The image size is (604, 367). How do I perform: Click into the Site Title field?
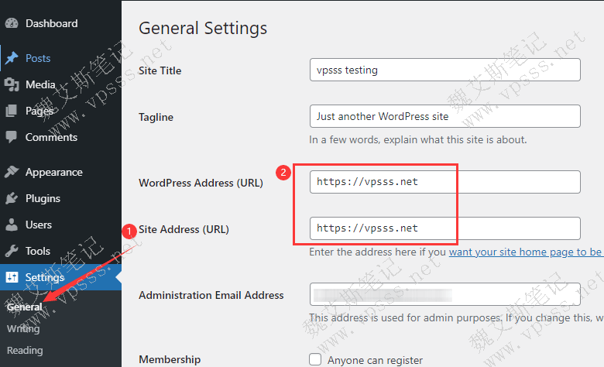tap(444, 70)
